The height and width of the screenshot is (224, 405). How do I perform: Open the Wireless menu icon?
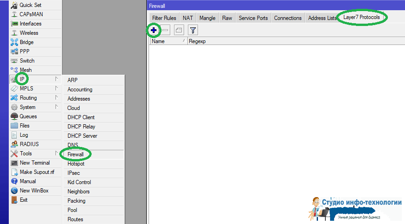tap(14, 33)
